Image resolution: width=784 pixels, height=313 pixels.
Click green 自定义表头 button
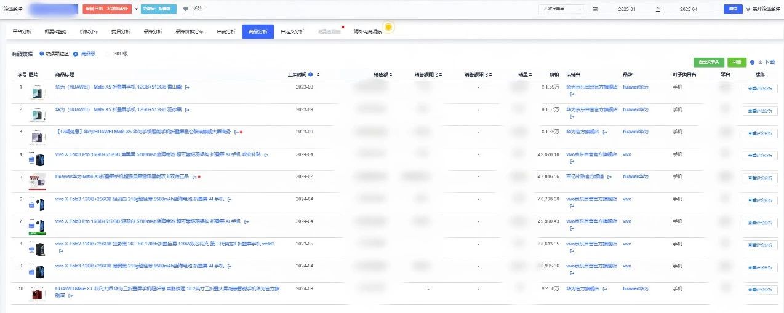(x=709, y=62)
